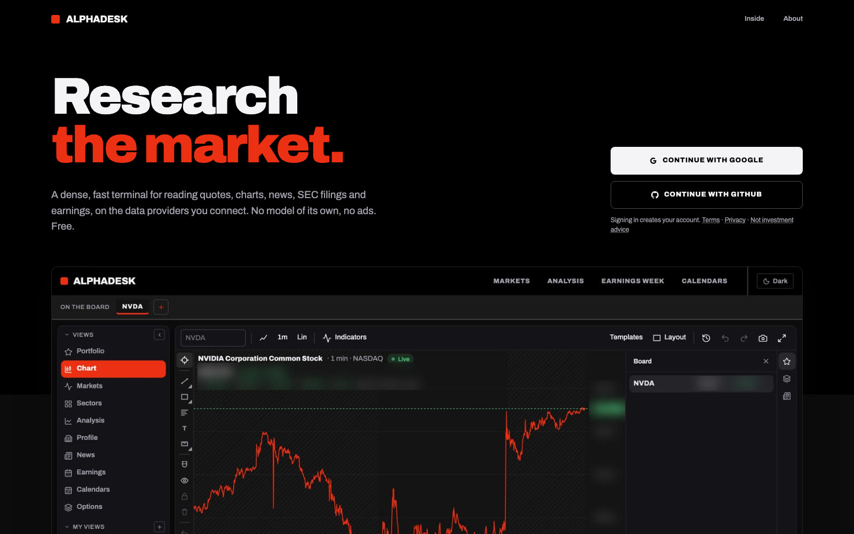
Task: Toggle the lock drawings icon
Action: pos(185,497)
